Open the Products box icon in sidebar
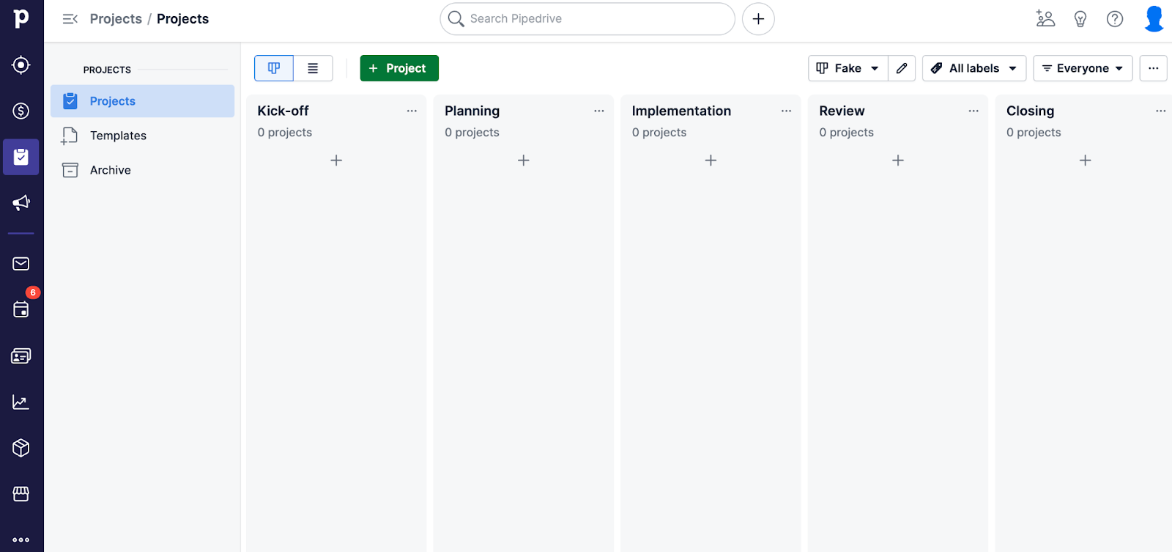Screen dimensions: 1172x552 coord(21,448)
